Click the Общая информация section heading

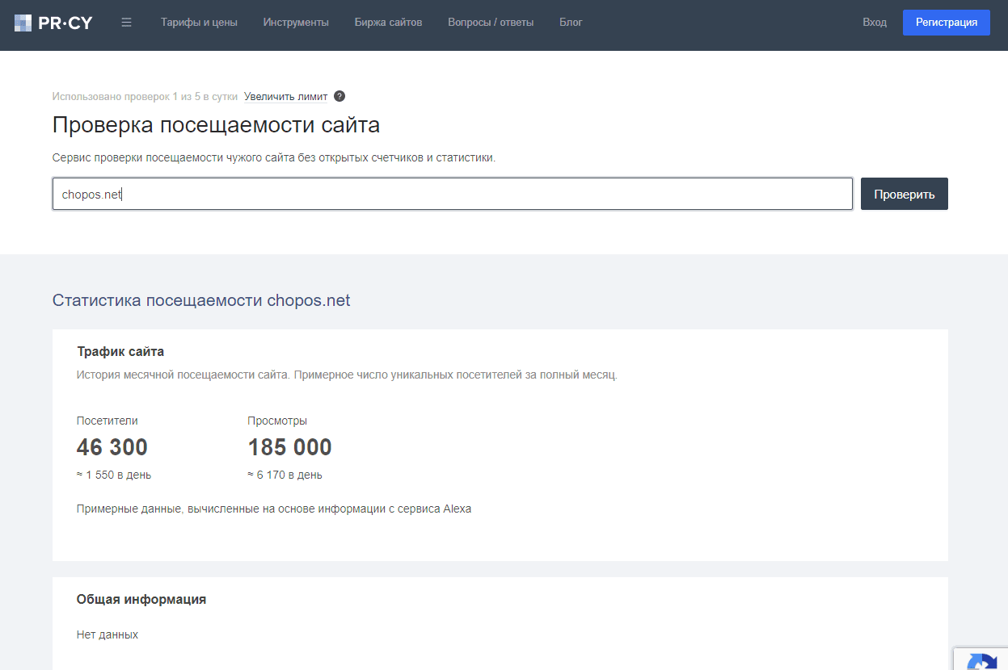click(x=141, y=599)
